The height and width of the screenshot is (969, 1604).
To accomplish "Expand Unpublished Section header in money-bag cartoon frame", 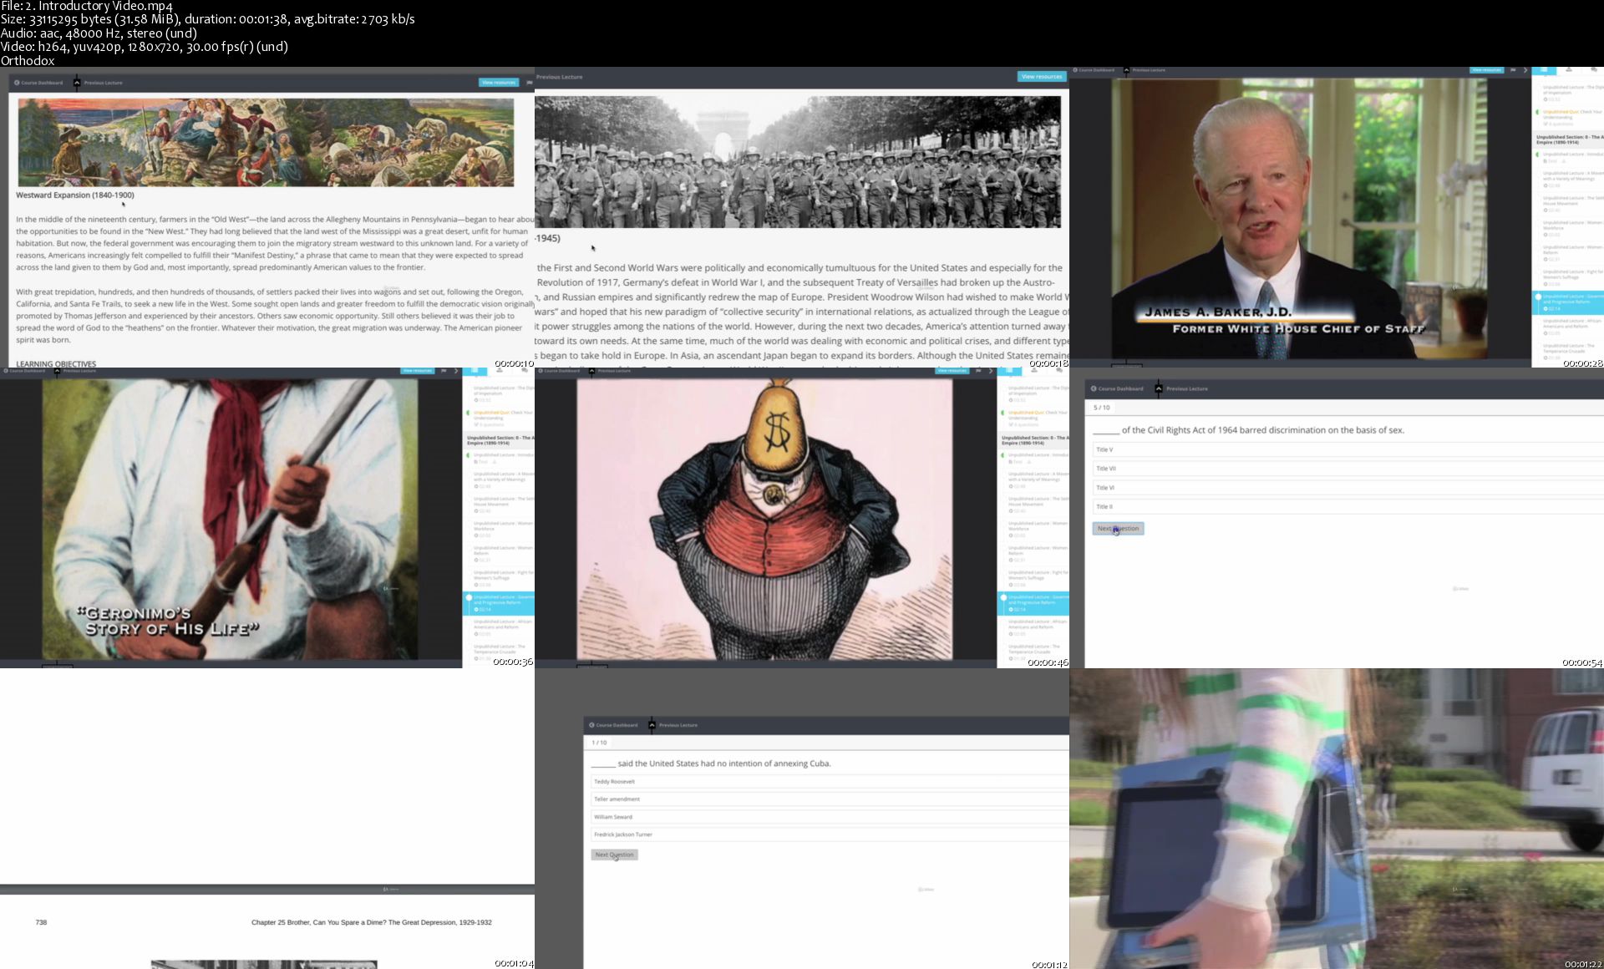I will click(x=1034, y=439).
